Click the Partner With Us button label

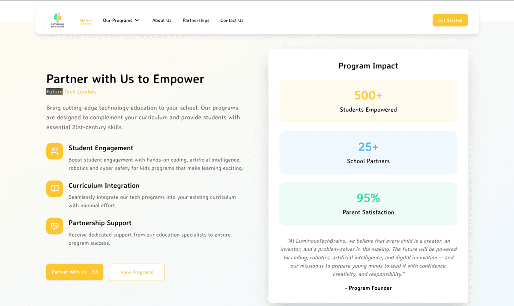click(x=69, y=272)
